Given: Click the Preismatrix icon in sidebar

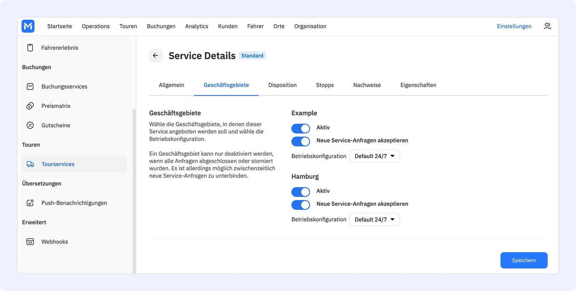Looking at the screenshot, I should 30,106.
